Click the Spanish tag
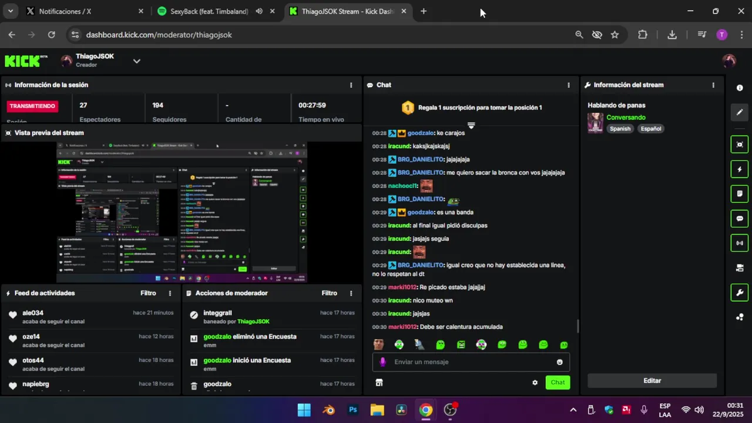Screen dimensions: 752x423 pos(620,129)
